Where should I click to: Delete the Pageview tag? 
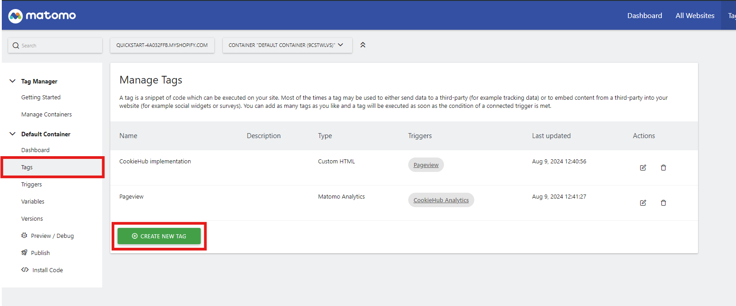coord(663,203)
